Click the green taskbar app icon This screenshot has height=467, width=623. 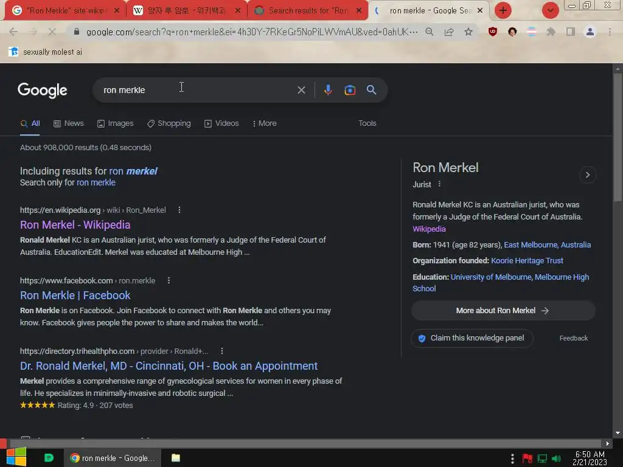tap(49, 458)
